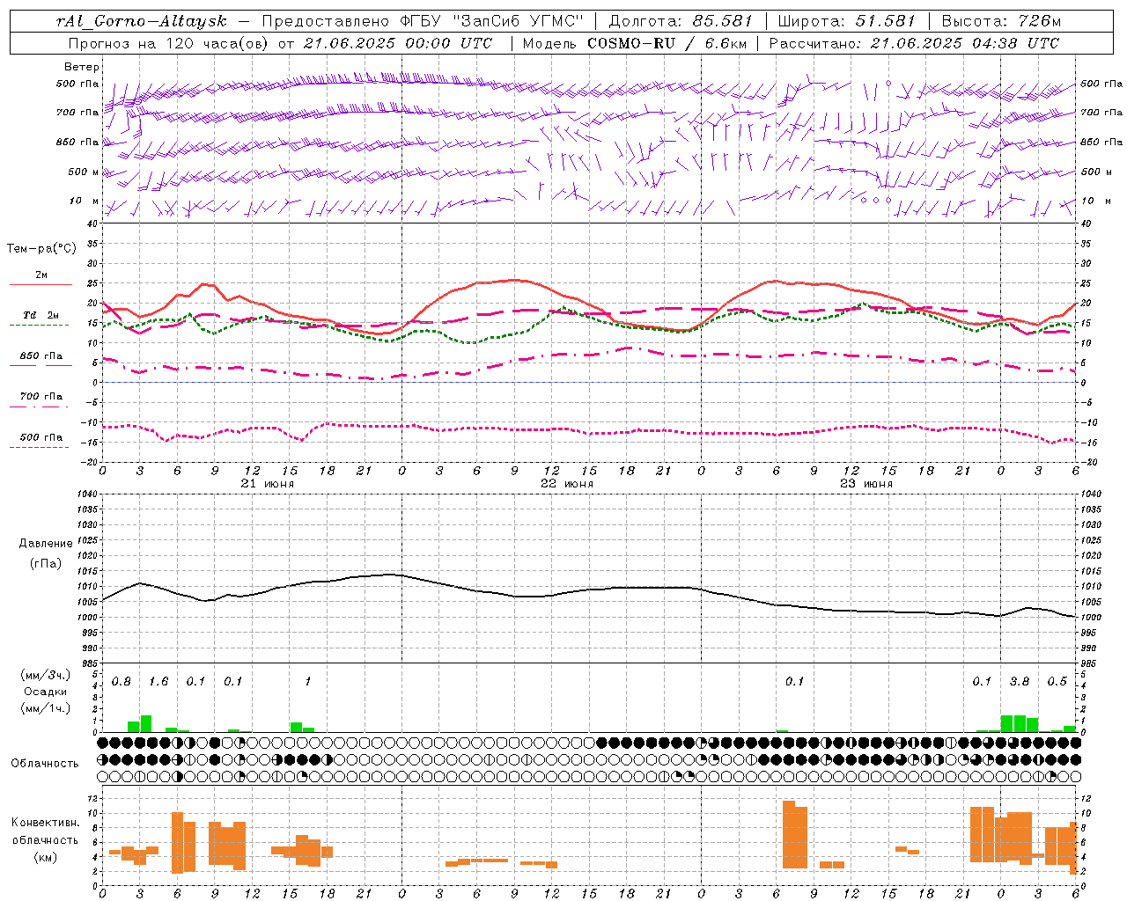Click the (мм/1ч.) precipitation unit label
The width and height of the screenshot is (1127, 901).
tap(46, 708)
